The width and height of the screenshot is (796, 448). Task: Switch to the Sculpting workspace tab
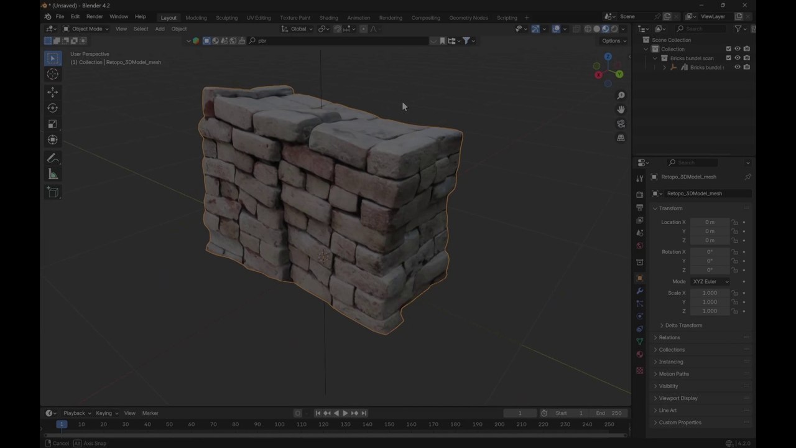[x=226, y=17]
